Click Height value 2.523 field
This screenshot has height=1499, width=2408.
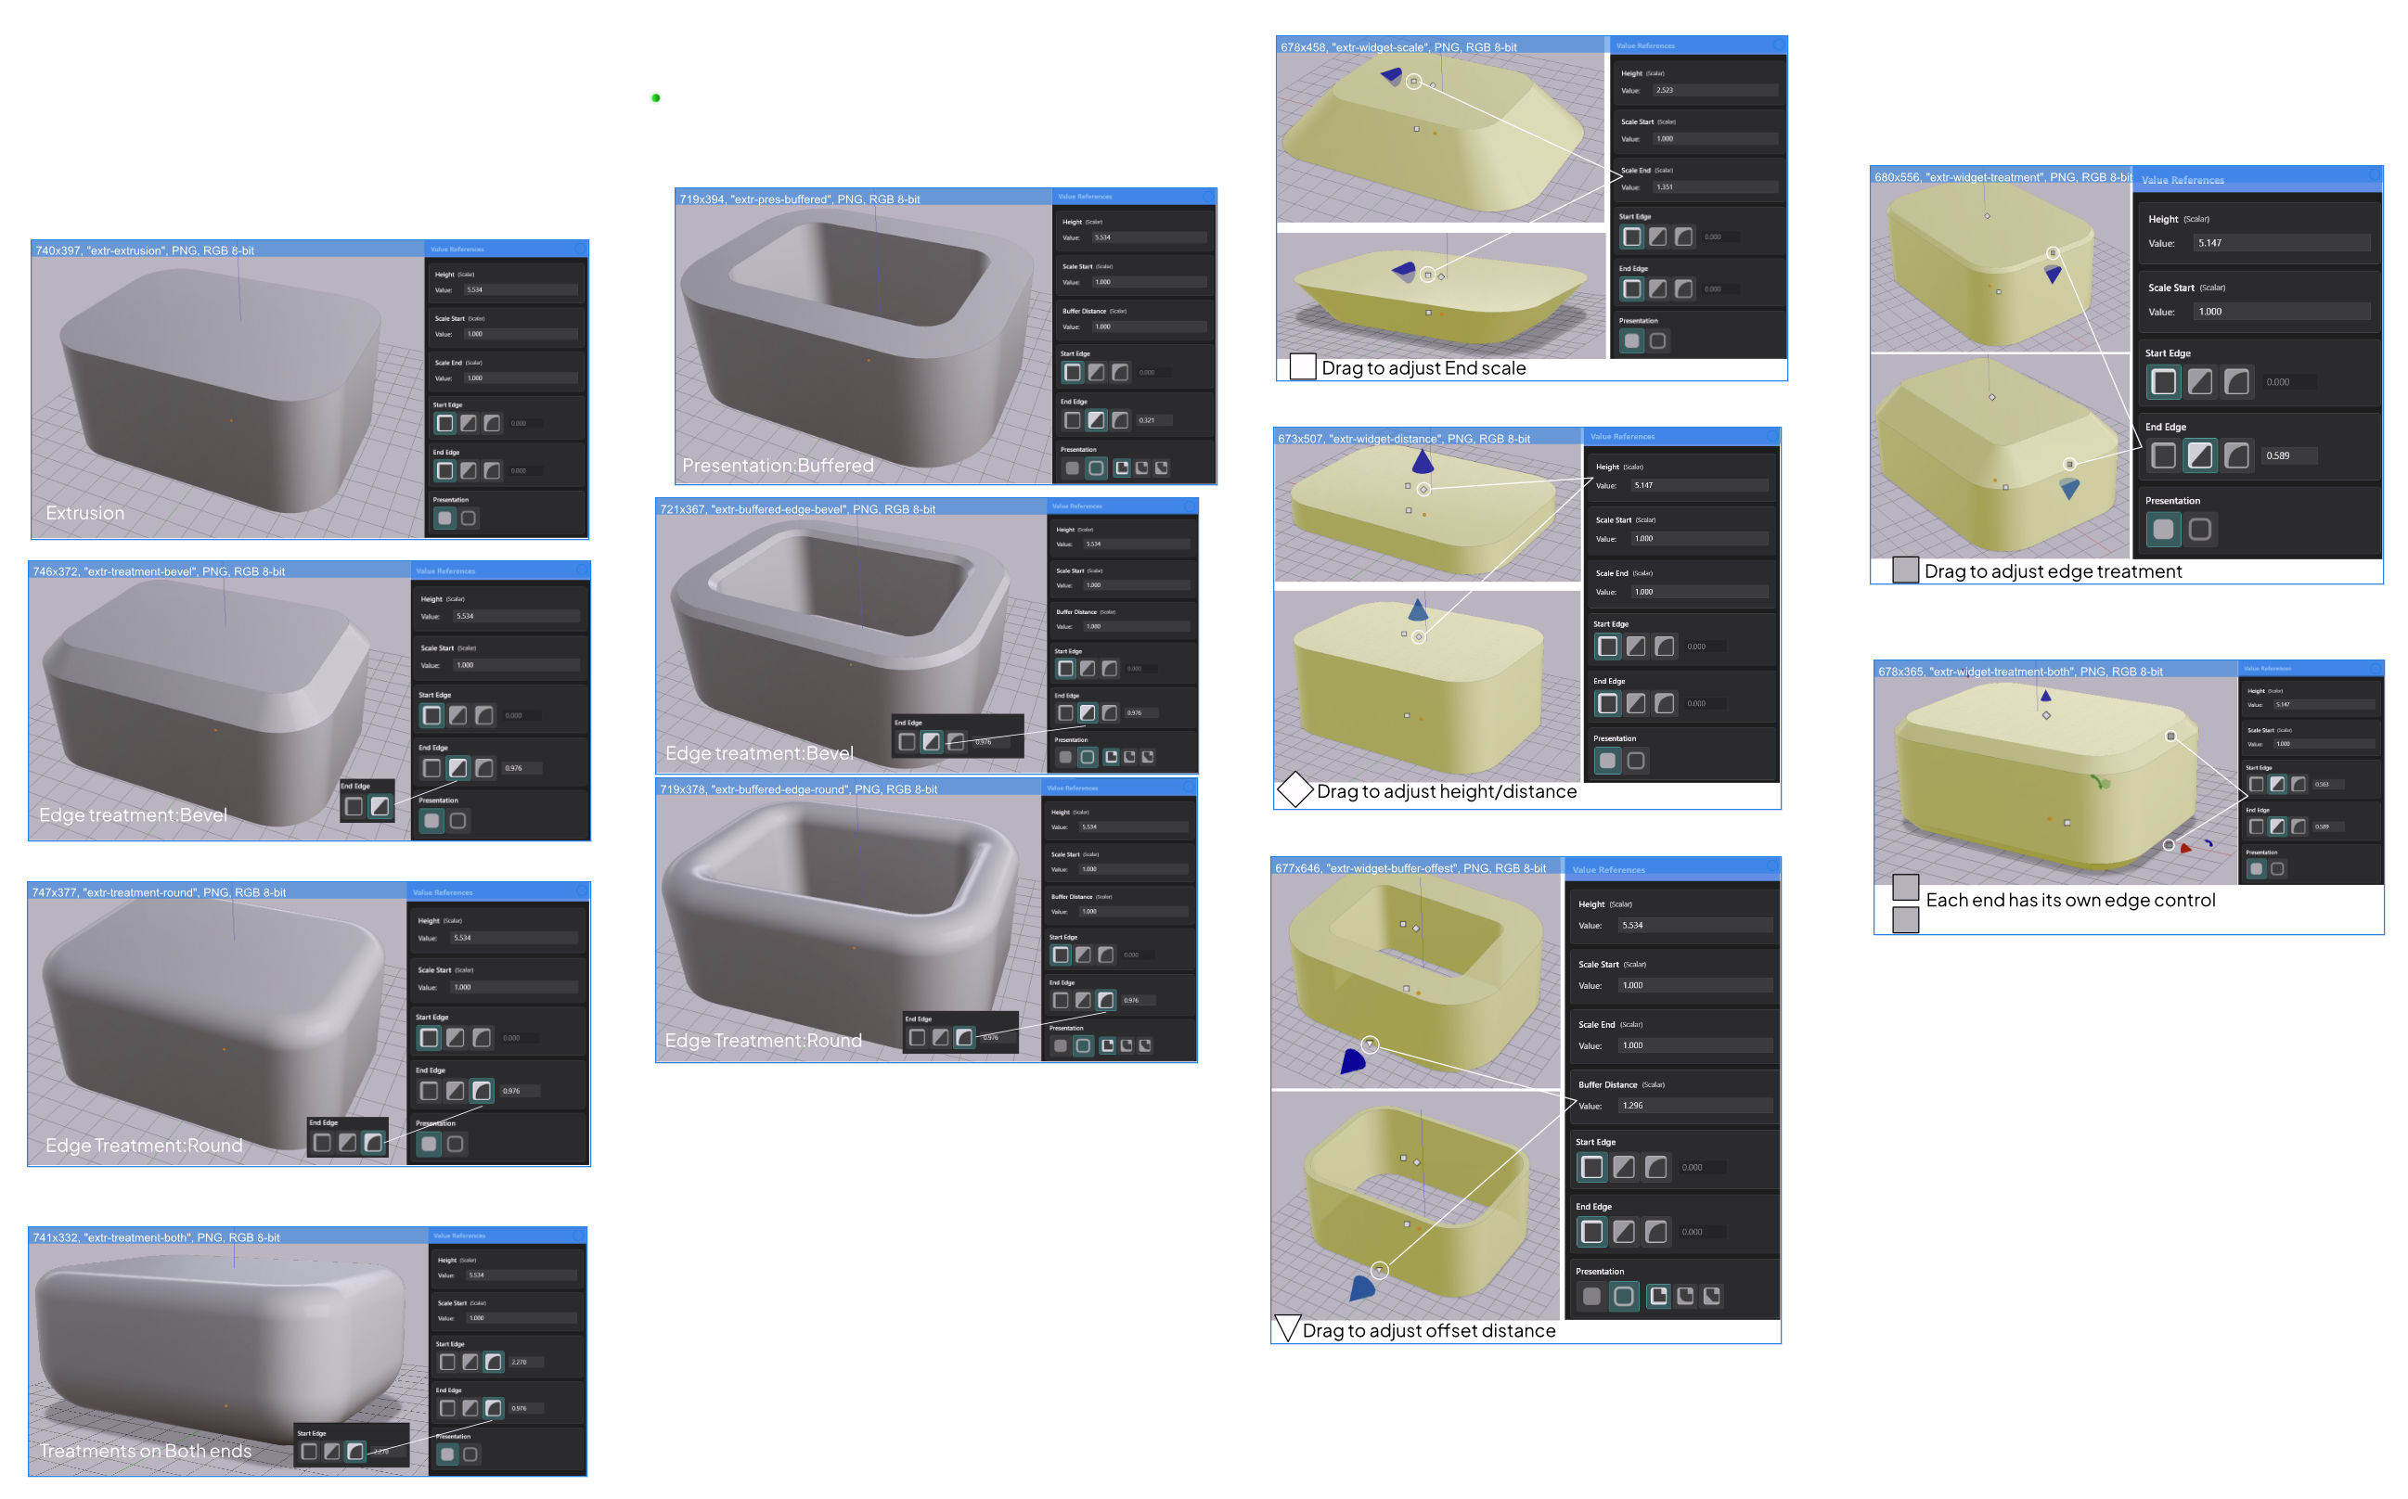click(x=1715, y=90)
